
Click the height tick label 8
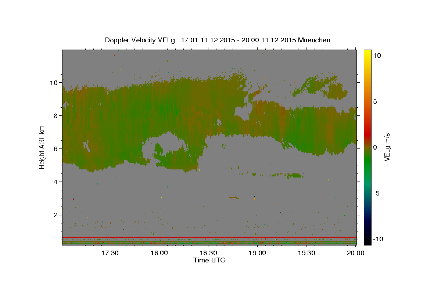[x=56, y=116]
